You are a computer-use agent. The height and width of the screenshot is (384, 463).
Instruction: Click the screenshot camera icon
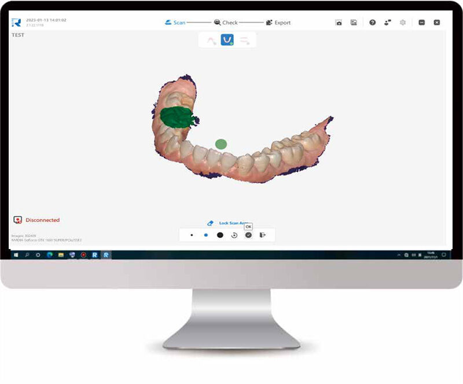point(339,23)
